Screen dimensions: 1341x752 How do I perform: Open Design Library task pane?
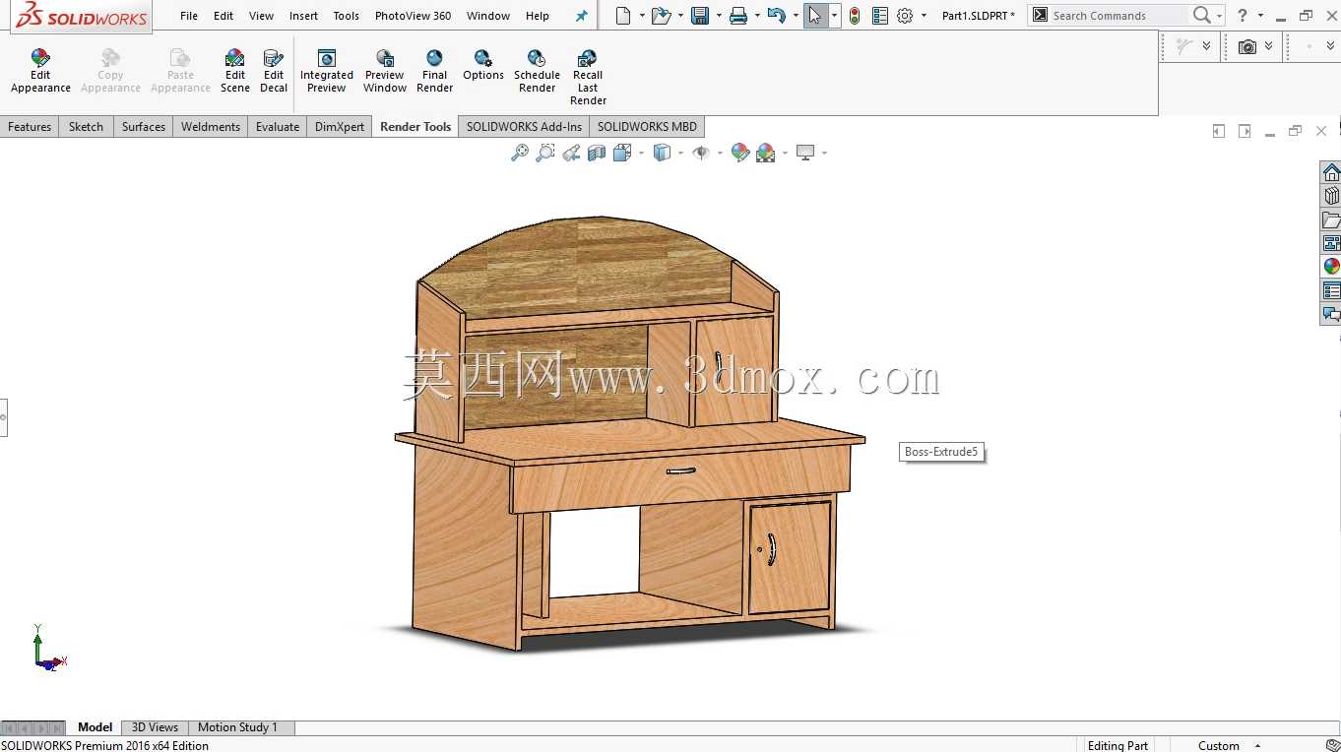(x=1331, y=196)
